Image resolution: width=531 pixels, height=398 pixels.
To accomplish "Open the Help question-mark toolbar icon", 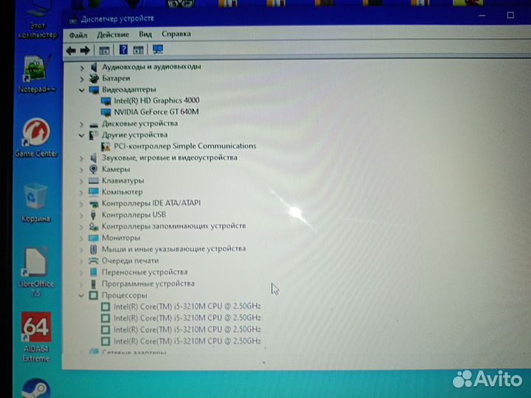I will [x=123, y=50].
